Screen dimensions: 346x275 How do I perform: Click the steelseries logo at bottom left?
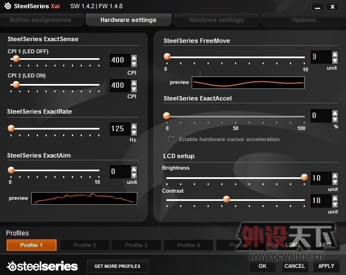tap(42, 266)
